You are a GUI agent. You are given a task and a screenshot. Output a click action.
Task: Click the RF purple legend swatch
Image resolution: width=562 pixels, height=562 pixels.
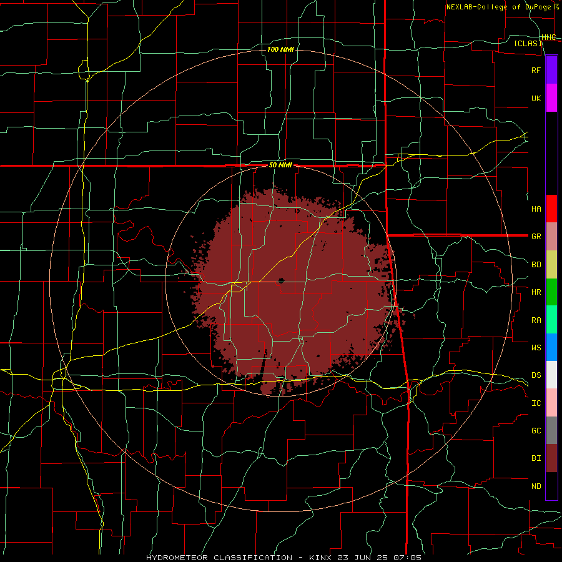pos(551,70)
